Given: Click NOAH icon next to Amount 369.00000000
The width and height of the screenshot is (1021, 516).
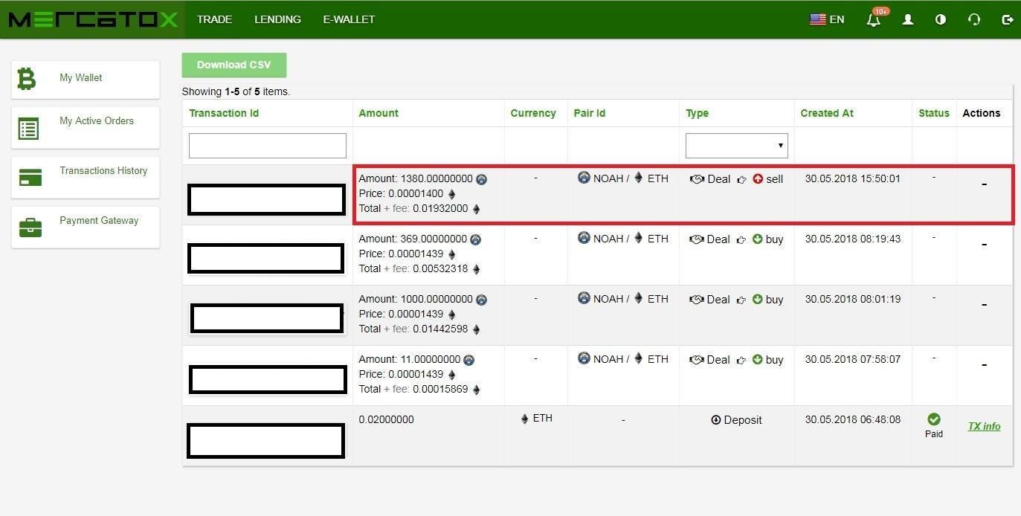Looking at the screenshot, I should point(476,239).
